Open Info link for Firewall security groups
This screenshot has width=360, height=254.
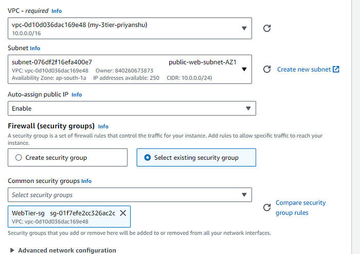click(x=103, y=127)
